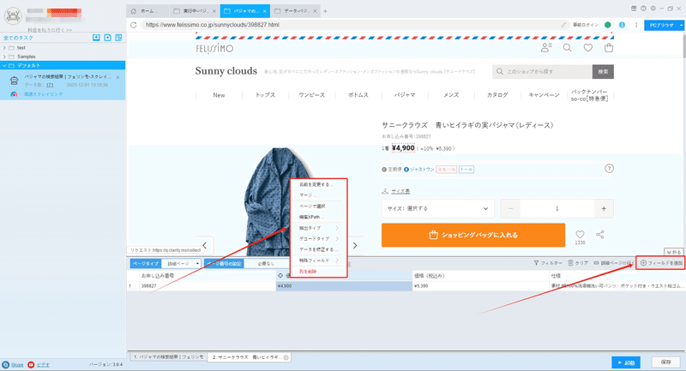Screen dimensions: 686x371
Task: Click the フィルター button
Action: coord(548,263)
